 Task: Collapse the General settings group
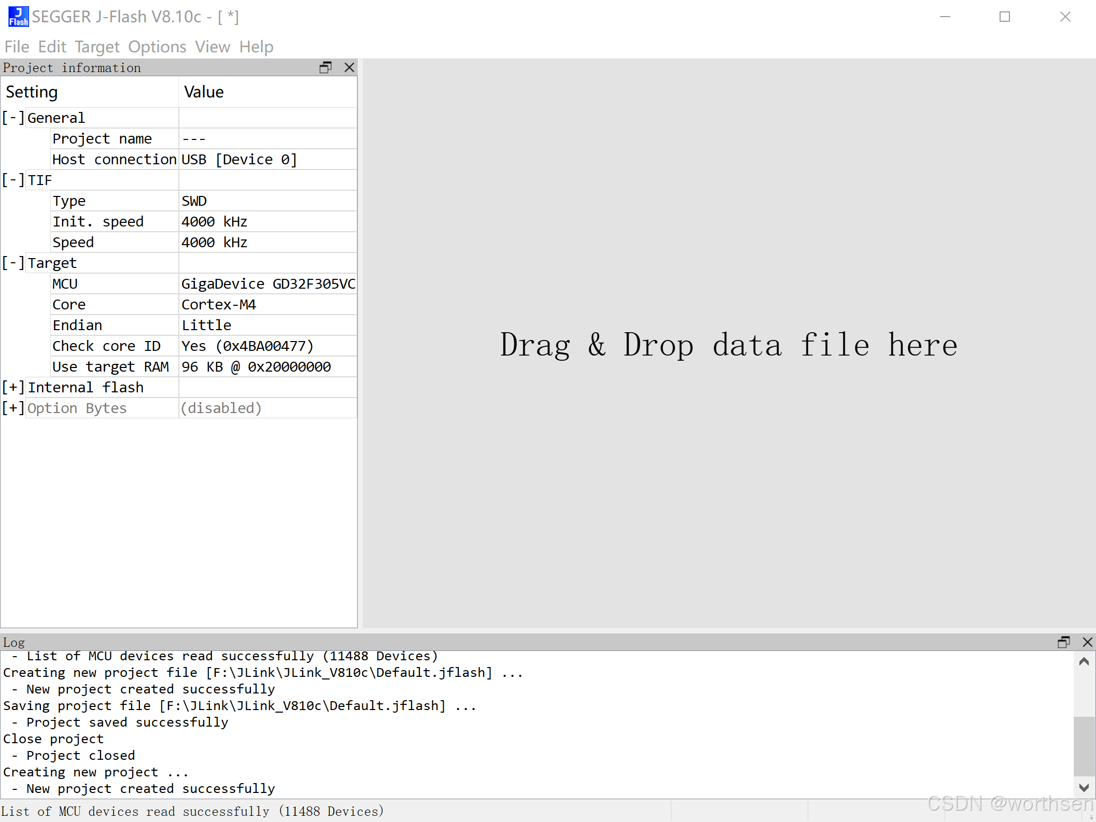[x=13, y=118]
